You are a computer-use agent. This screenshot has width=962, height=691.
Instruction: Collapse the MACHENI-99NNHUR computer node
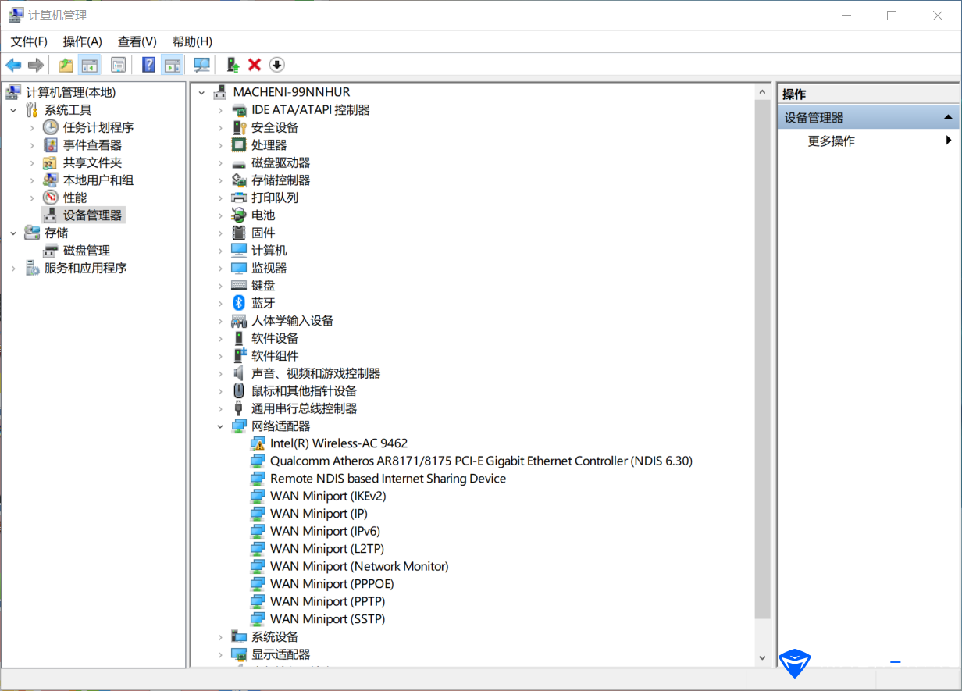(201, 92)
